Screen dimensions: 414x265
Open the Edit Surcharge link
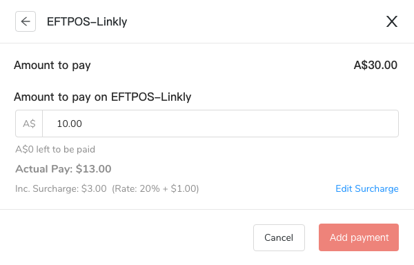click(x=367, y=188)
